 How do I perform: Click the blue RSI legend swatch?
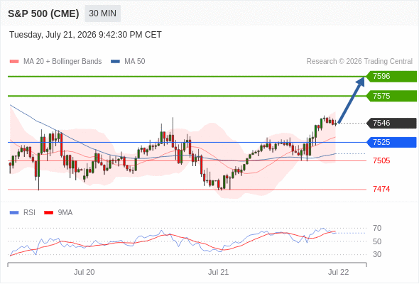coord(14,213)
